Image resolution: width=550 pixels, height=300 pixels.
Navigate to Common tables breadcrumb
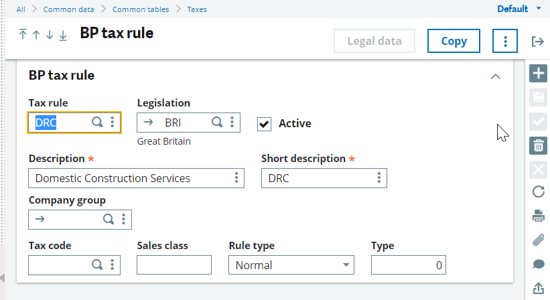coord(141,9)
